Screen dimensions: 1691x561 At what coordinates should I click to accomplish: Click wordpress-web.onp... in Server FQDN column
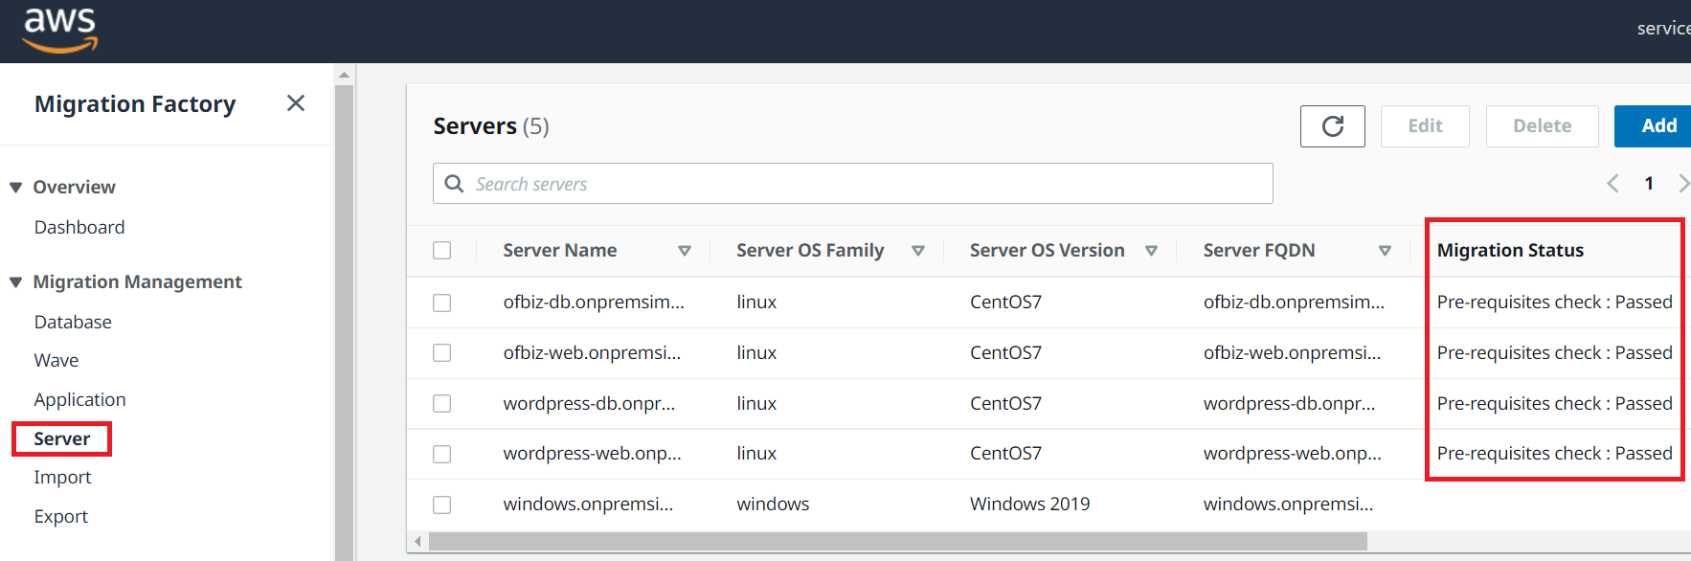coord(1293,454)
